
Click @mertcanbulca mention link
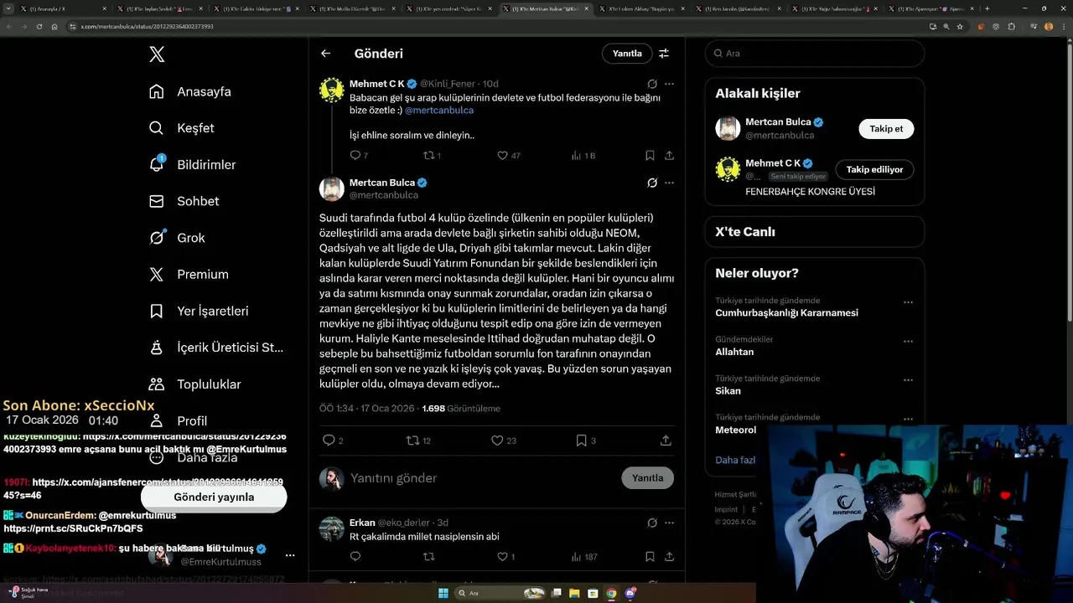[x=439, y=110]
